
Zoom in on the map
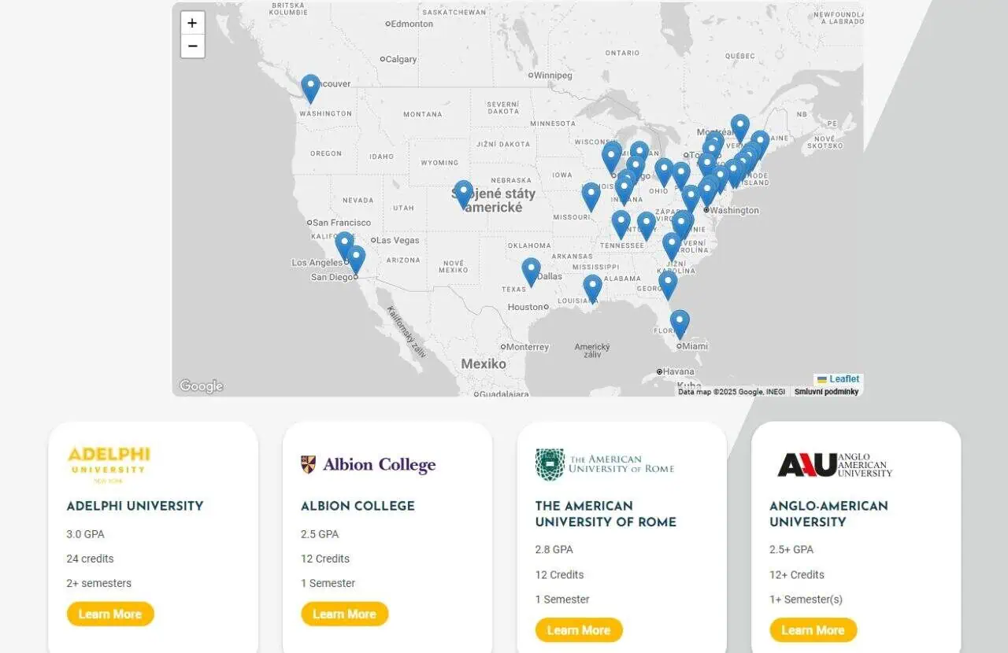coord(193,23)
